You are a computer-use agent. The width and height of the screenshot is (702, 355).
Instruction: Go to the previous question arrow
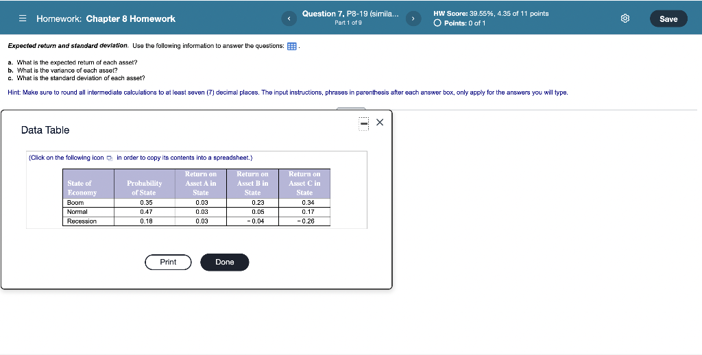(289, 19)
